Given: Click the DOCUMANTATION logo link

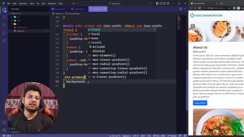Looking at the screenshot, I should click(x=206, y=16).
